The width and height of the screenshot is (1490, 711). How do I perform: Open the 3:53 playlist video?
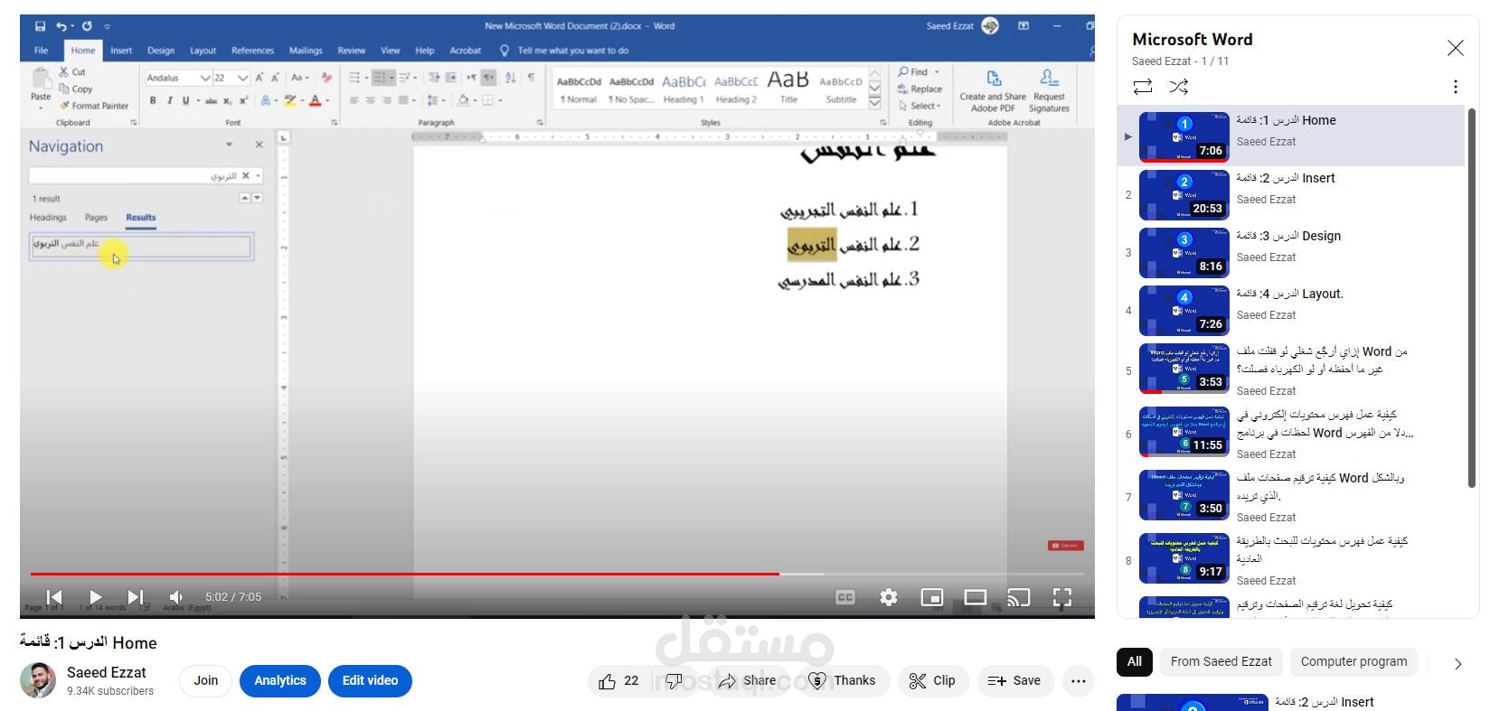point(1291,370)
